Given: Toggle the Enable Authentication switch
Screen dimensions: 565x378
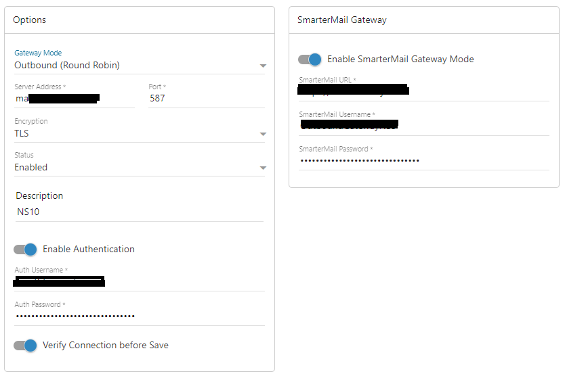Looking at the screenshot, I should [x=25, y=250].
